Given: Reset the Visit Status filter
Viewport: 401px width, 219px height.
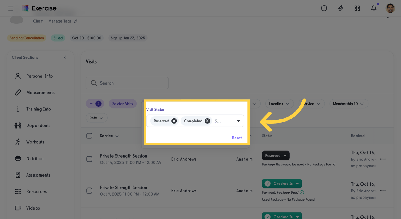Looking at the screenshot, I should [237, 138].
